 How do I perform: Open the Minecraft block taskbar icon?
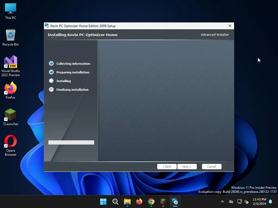(163, 201)
